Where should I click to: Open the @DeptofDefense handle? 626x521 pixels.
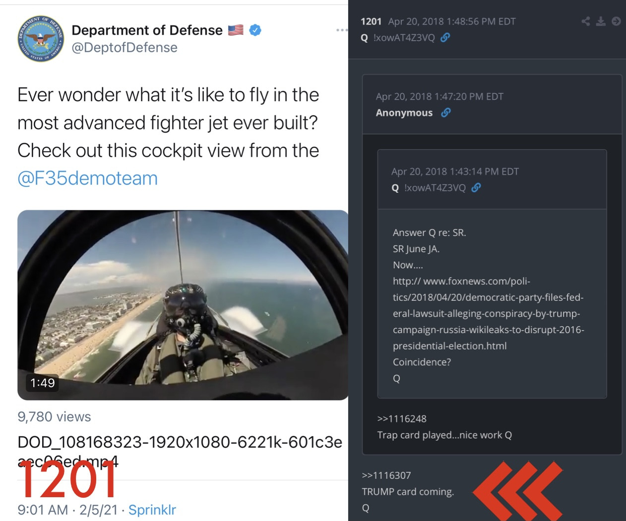click(125, 48)
